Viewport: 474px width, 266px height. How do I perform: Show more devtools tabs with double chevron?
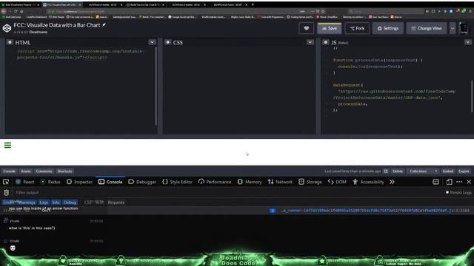pyautogui.click(x=392, y=182)
